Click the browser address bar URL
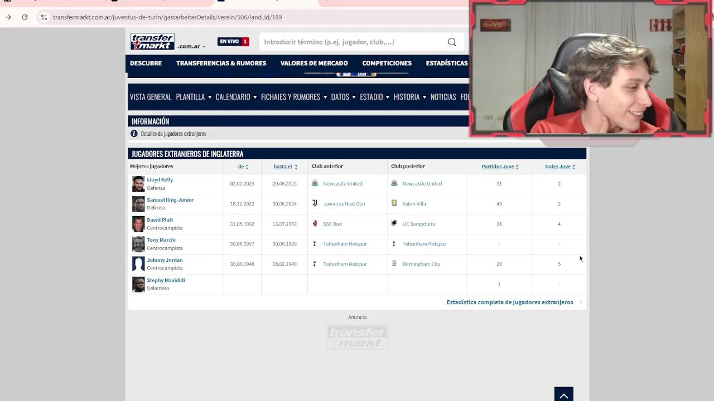This screenshot has width=714, height=401. click(x=167, y=17)
